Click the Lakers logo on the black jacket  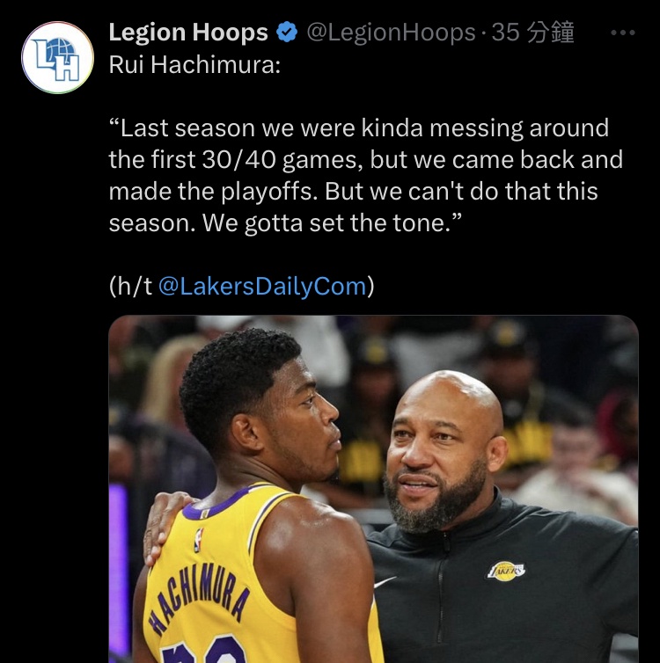(x=507, y=571)
